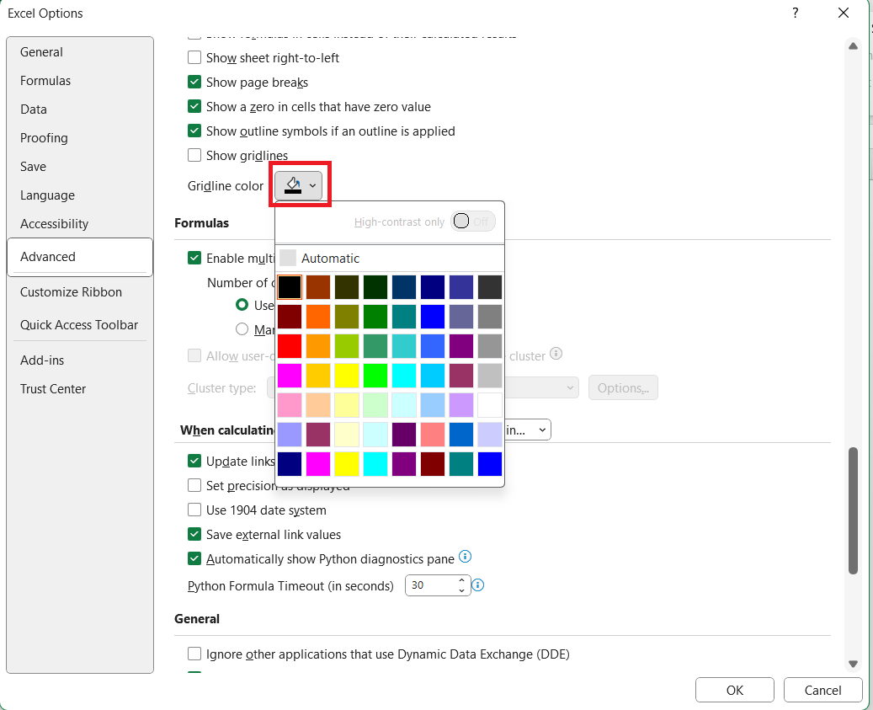Uncheck Show a zero in cells

click(x=194, y=107)
